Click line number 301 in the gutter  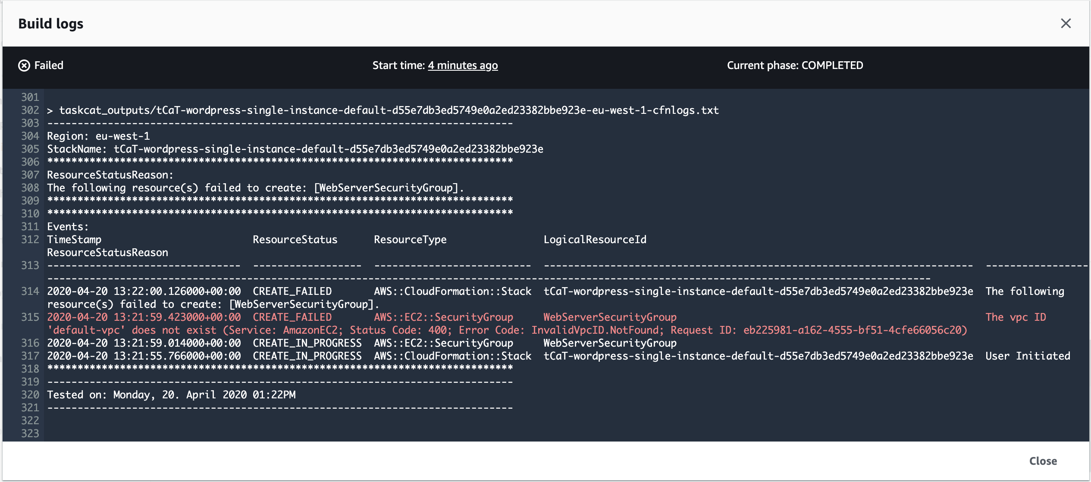pyautogui.click(x=30, y=97)
